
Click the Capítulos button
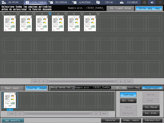tap(128, 113)
